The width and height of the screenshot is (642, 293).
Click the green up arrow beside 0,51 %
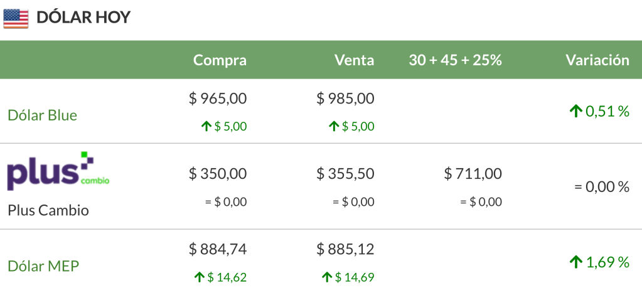pyautogui.click(x=575, y=112)
